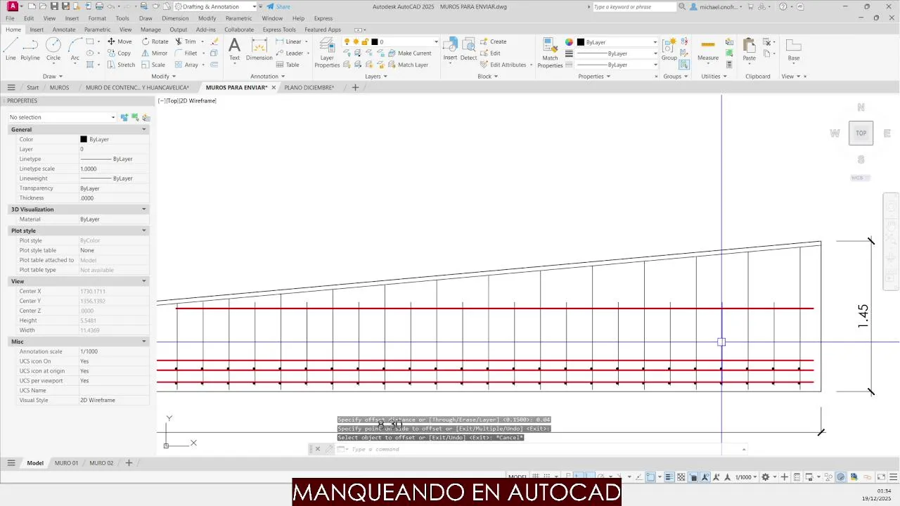
Task: Click the Share button
Action: (278, 6)
